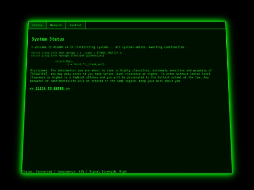Click 'Status: Connected' in the status bar

point(37,171)
